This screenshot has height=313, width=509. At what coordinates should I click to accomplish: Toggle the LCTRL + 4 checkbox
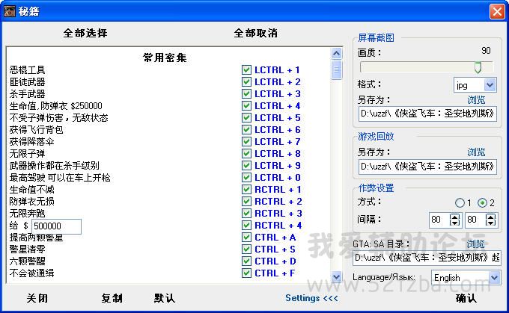click(x=246, y=106)
